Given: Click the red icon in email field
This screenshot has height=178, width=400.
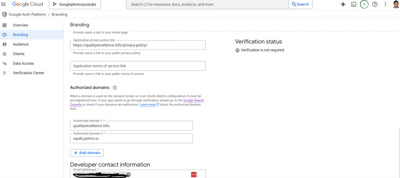Looking at the screenshot, I should [x=194, y=174].
